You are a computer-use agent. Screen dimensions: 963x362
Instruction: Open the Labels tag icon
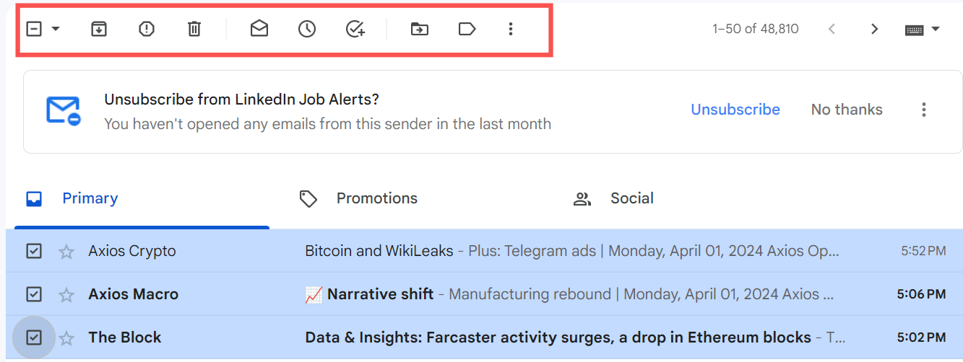pyautogui.click(x=467, y=29)
